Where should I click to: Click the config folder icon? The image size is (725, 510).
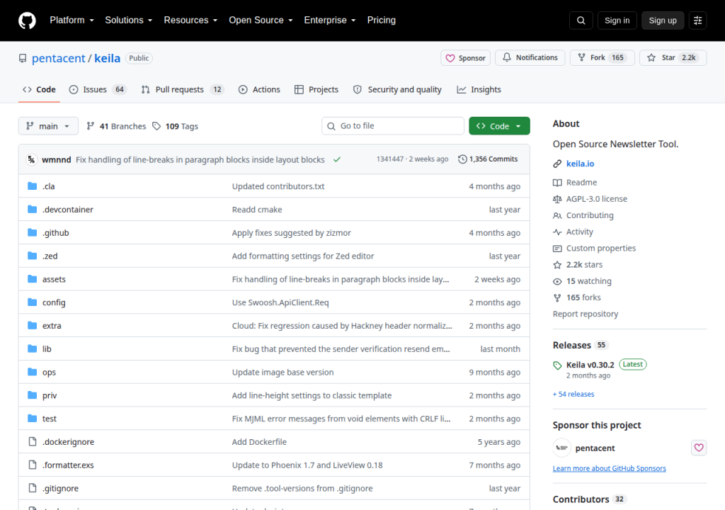point(33,302)
